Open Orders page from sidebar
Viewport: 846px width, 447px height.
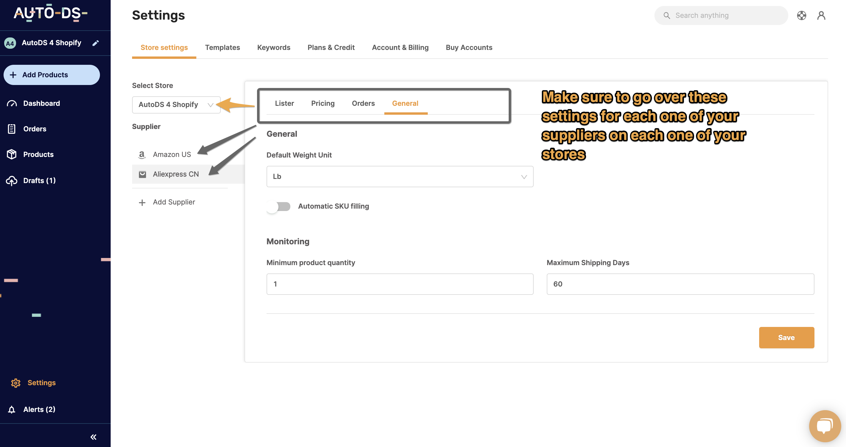click(x=35, y=129)
